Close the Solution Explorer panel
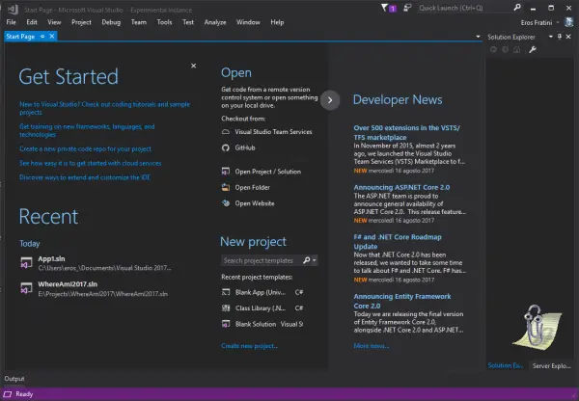 (x=568, y=37)
